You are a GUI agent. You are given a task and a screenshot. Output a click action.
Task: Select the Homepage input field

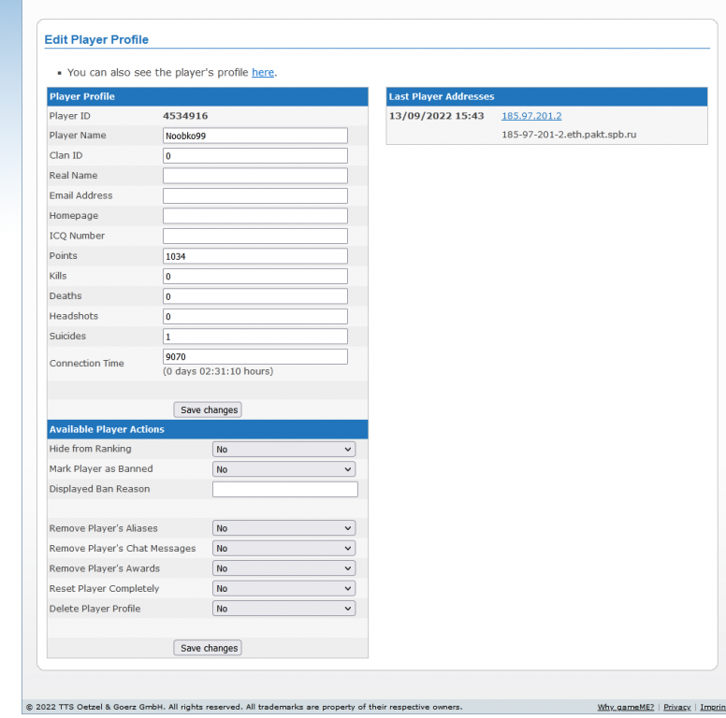click(x=254, y=216)
